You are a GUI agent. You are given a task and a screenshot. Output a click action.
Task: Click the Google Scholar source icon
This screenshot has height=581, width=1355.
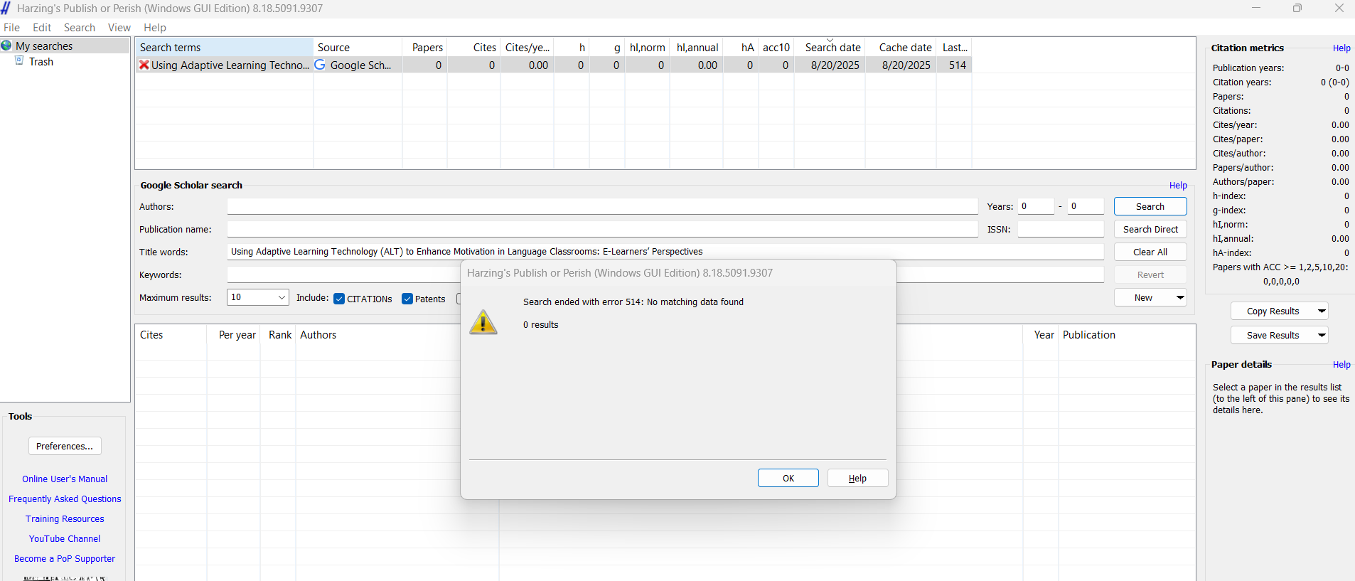[x=320, y=65]
